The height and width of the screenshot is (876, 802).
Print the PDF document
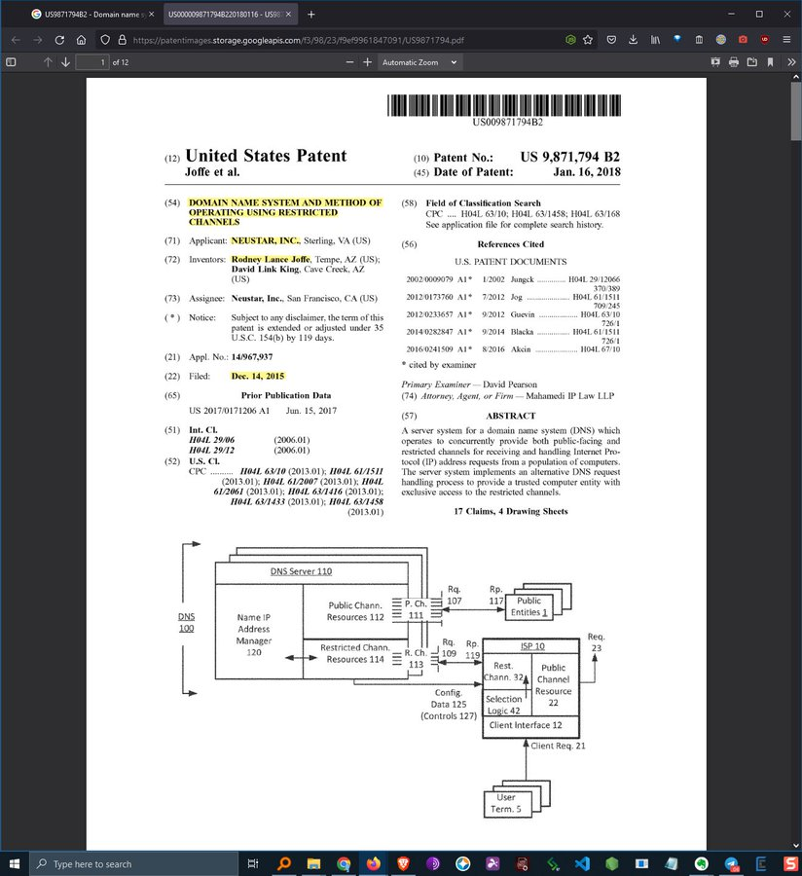tap(734, 62)
